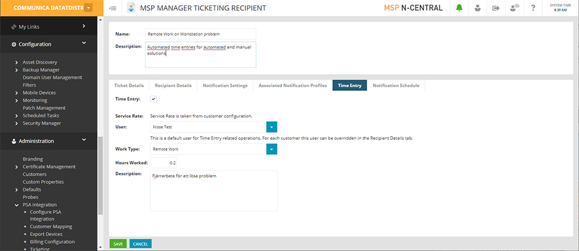Open Configure PSA Integration link

point(45,216)
